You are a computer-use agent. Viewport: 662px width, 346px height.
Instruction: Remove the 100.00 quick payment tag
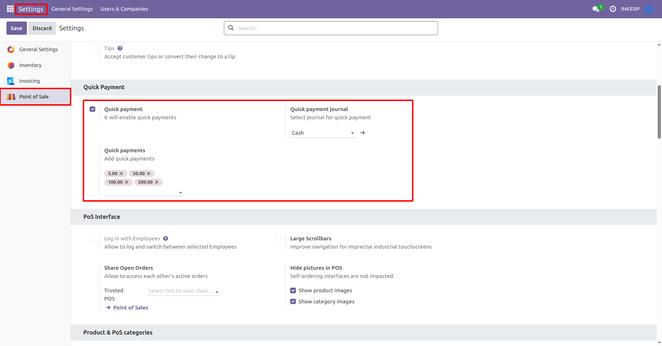point(126,182)
